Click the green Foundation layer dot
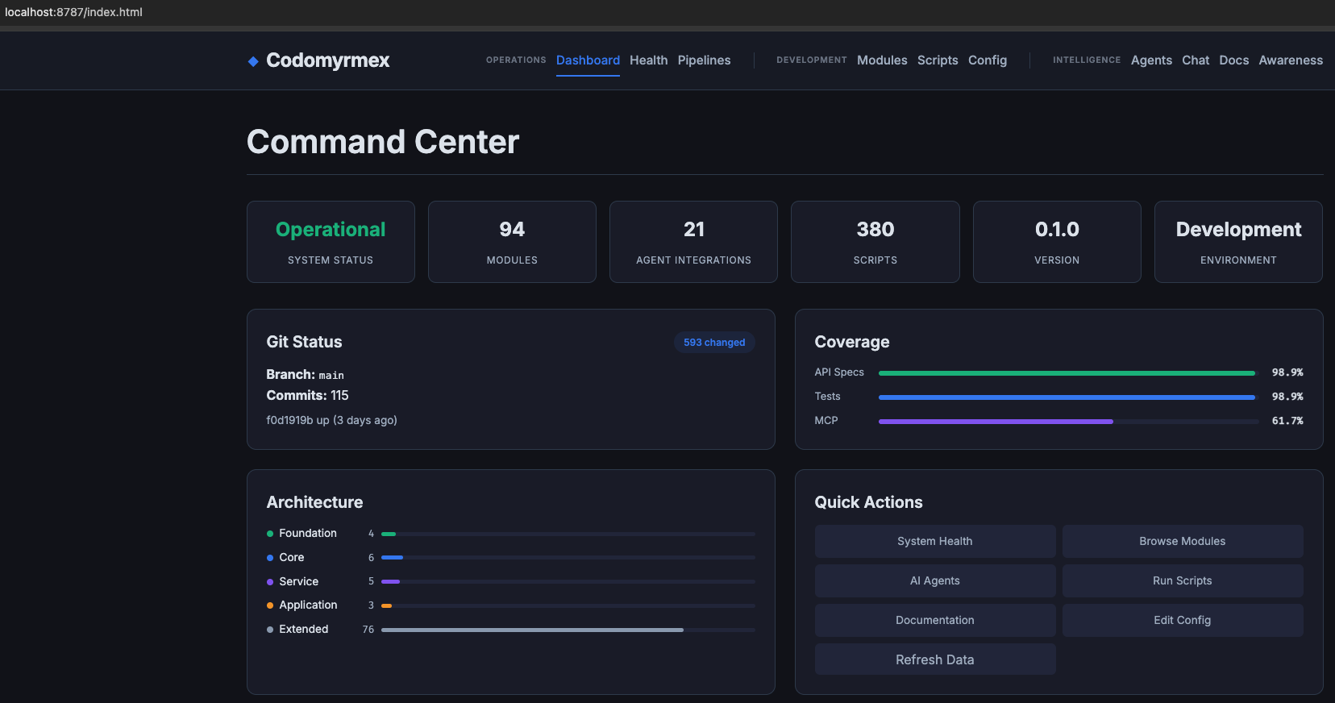Screen dimensions: 1335x703 click(270, 534)
